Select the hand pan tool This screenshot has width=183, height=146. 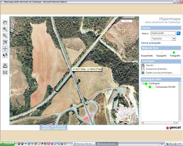[5, 23]
